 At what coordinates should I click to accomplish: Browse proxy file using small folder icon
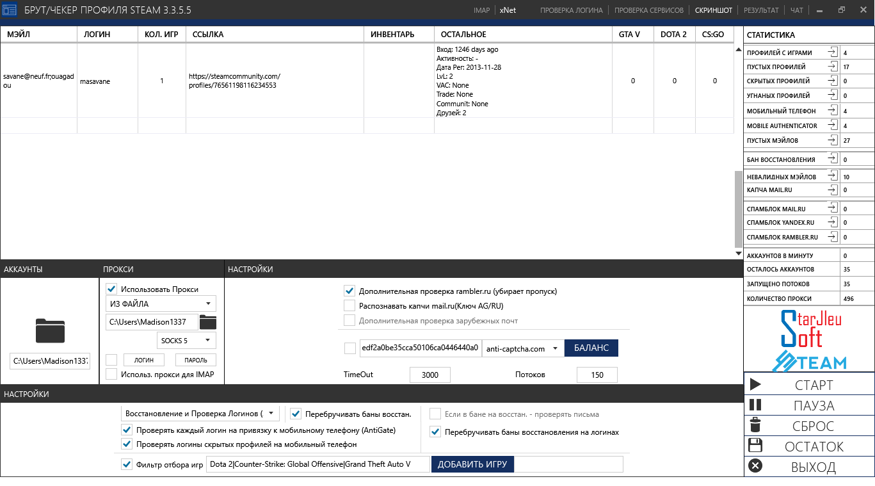(208, 321)
